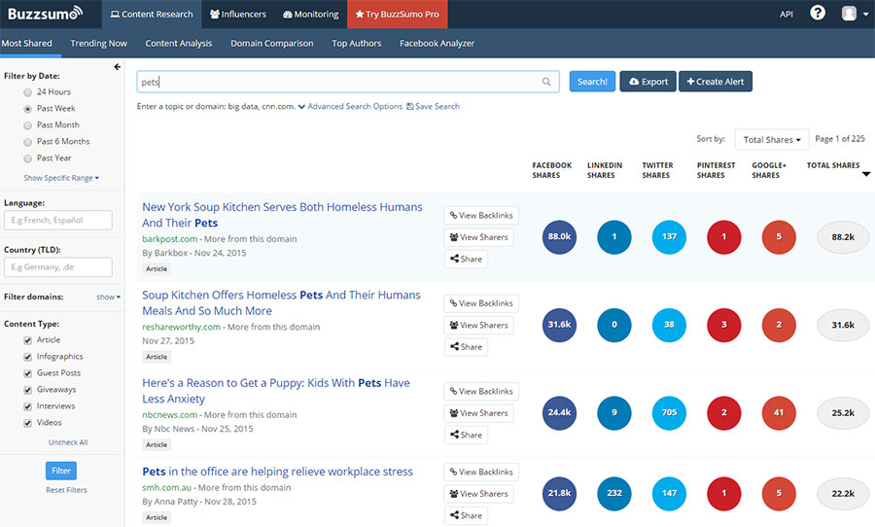Click the Pinterest circle showing 3
Image resolution: width=875 pixels, height=527 pixels.
[x=723, y=325]
